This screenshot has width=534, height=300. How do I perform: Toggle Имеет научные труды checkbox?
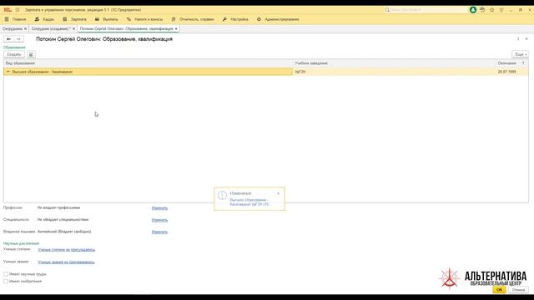point(6,274)
